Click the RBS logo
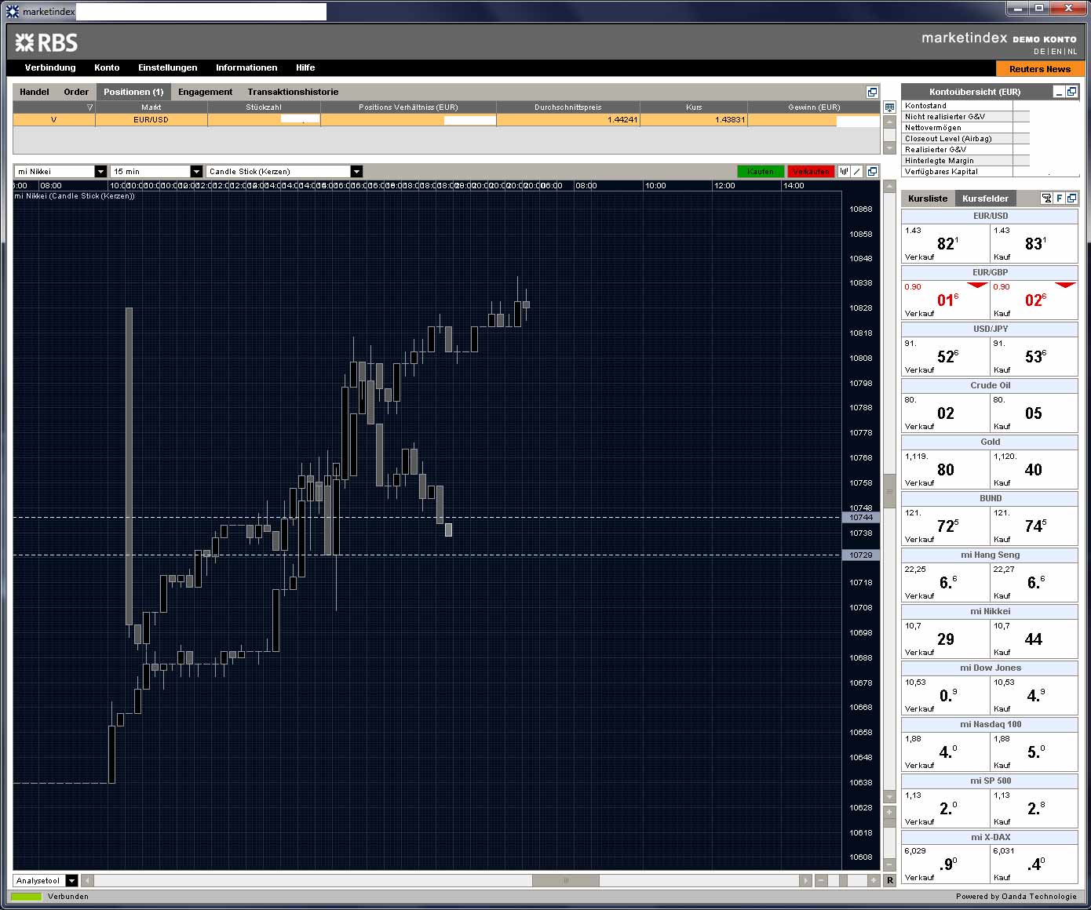 click(46, 42)
